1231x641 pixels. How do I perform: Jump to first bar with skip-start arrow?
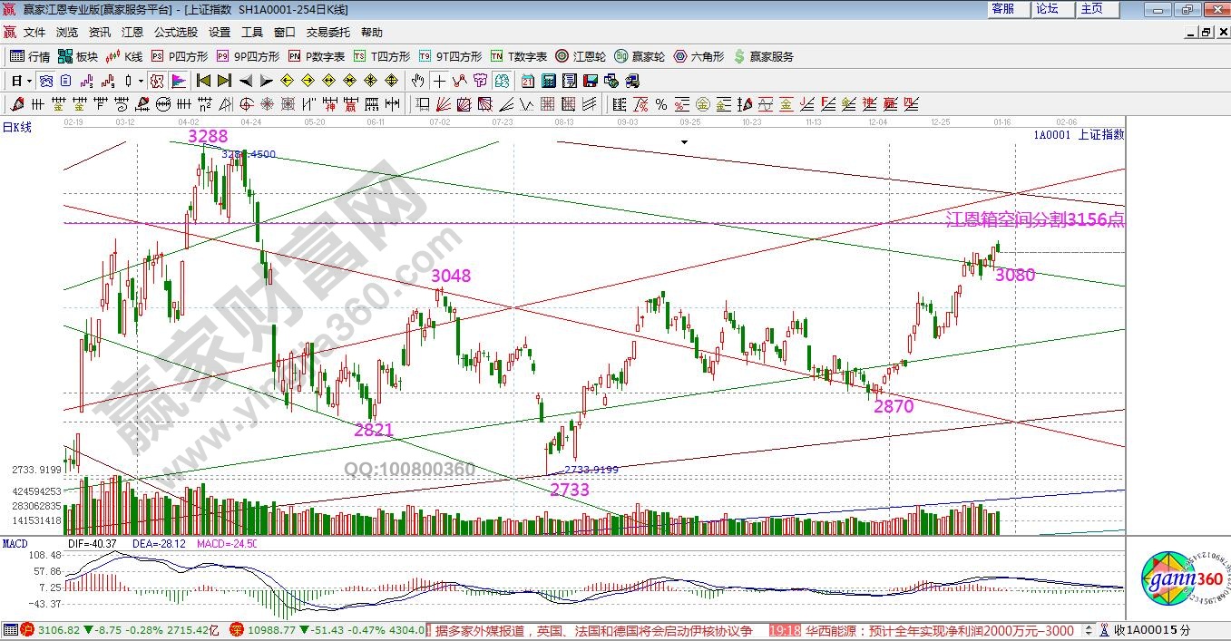tap(203, 81)
